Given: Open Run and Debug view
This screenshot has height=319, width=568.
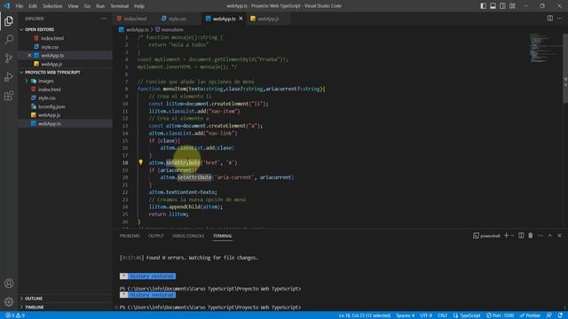Looking at the screenshot, I should pyautogui.click(x=9, y=77).
